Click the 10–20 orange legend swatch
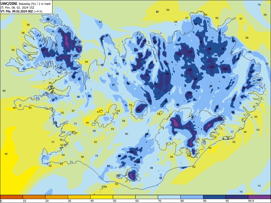 [34, 197]
